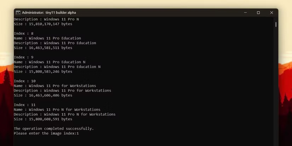Click 'Name : Windows 11 Pro Education N' line
This screenshot has height=146, width=292.
pyautogui.click(x=50, y=62)
